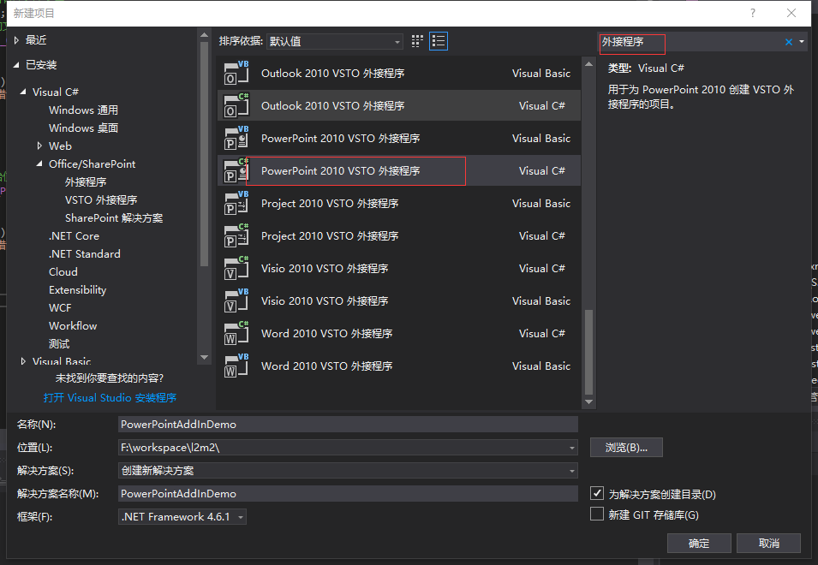Clear the search box with the X icon

coord(789,42)
